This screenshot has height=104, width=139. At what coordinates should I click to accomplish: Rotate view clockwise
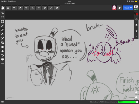pyautogui.click(x=57, y=8)
